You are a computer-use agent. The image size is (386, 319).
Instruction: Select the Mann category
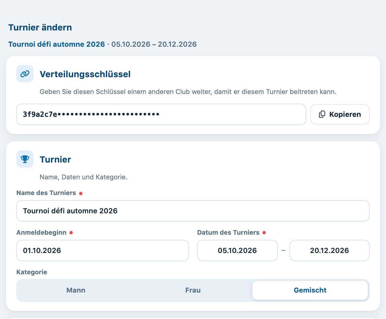point(76,290)
